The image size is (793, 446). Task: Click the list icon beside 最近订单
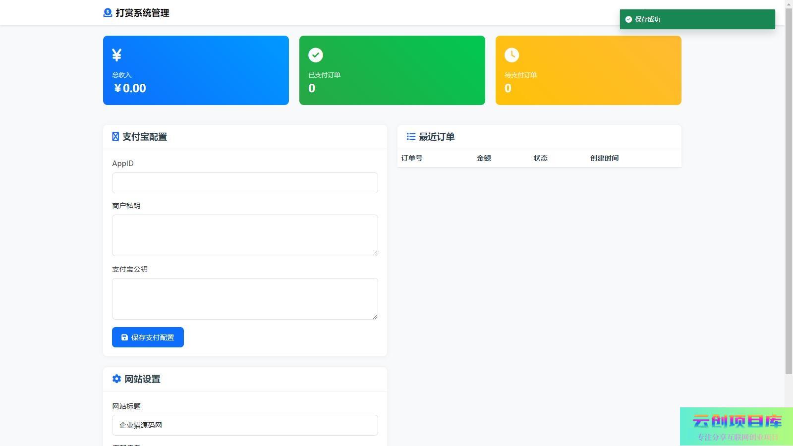pos(411,137)
